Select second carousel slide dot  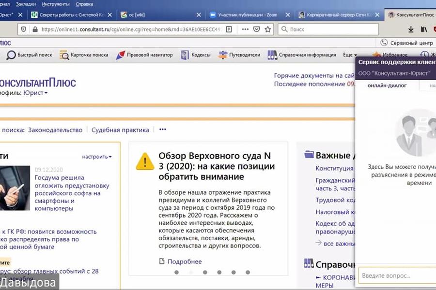point(191,272)
